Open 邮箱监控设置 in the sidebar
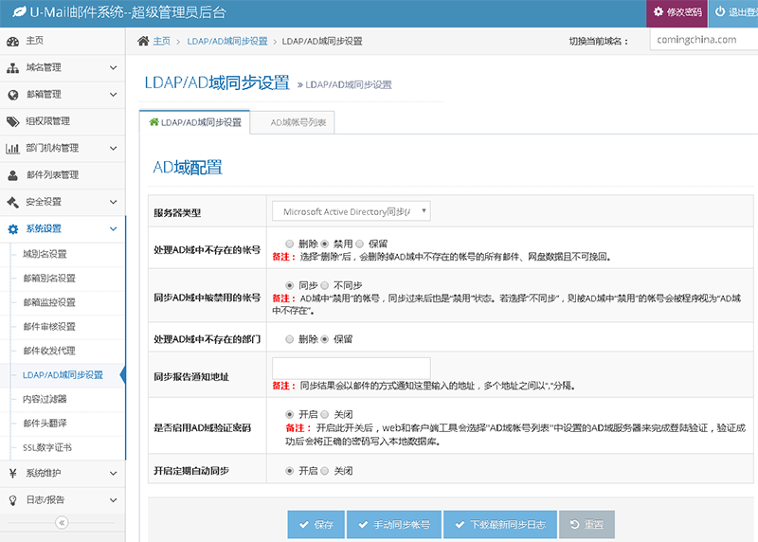The image size is (758, 542). point(49,302)
